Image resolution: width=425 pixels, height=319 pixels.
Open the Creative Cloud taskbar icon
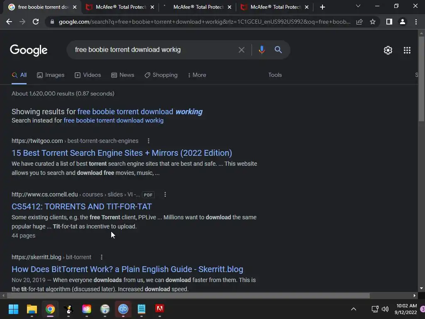tap(87, 309)
